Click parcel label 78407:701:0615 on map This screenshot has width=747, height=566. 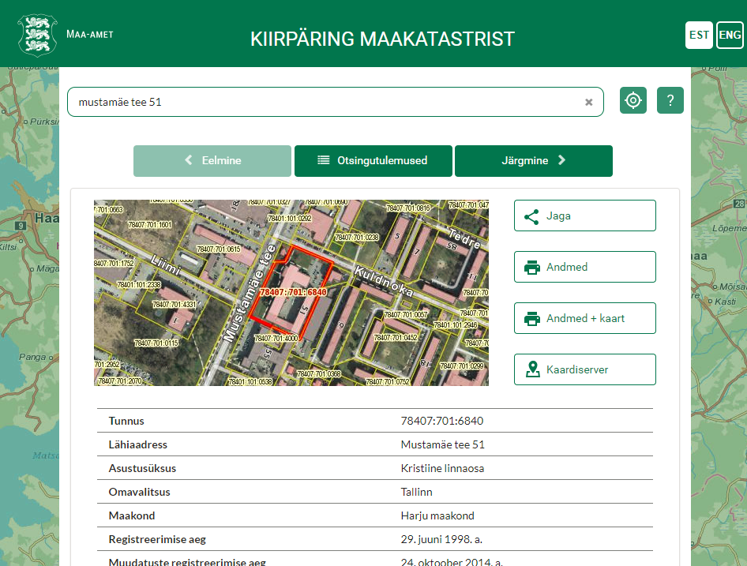click(219, 249)
